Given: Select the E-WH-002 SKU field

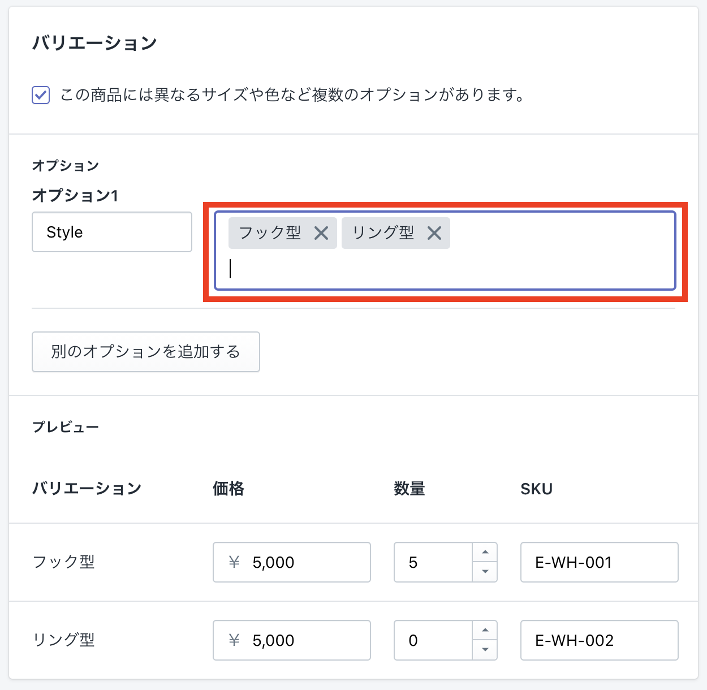Looking at the screenshot, I should pos(599,640).
